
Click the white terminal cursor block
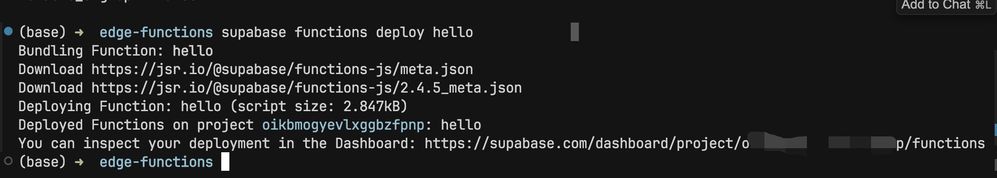click(225, 162)
